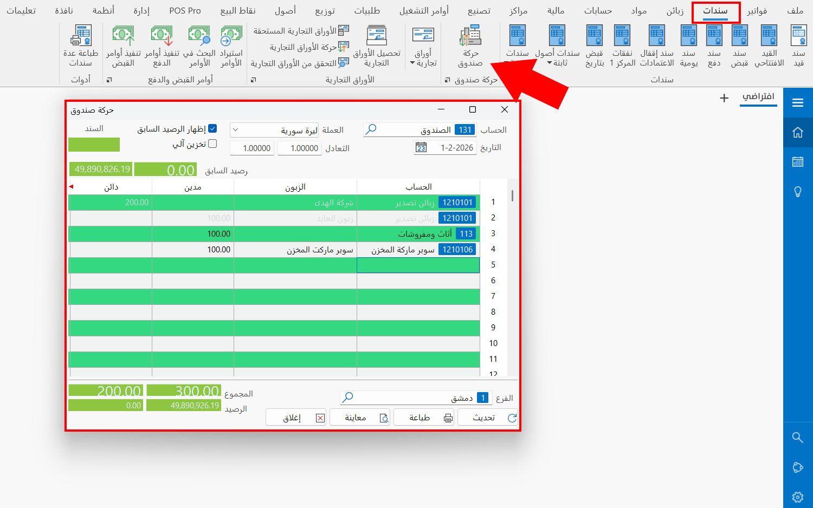Launch سند يومية from the ribbon

pos(689,46)
